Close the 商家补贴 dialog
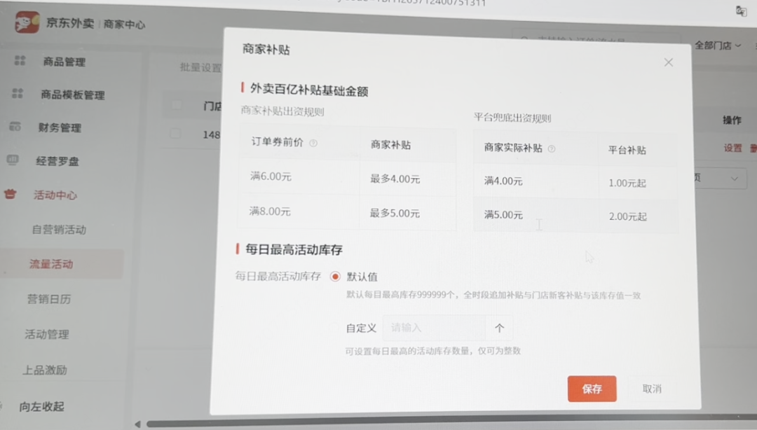This screenshot has height=430, width=757. (668, 62)
